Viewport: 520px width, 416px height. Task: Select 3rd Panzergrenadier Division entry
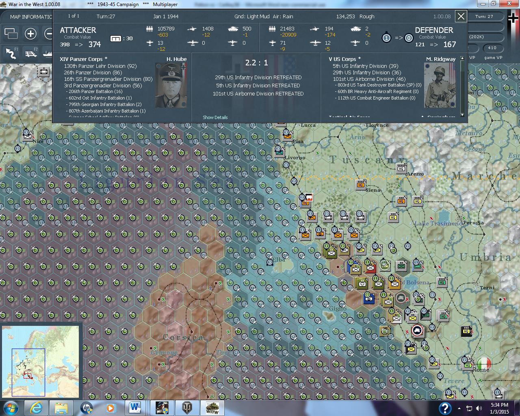pyautogui.click(x=103, y=85)
